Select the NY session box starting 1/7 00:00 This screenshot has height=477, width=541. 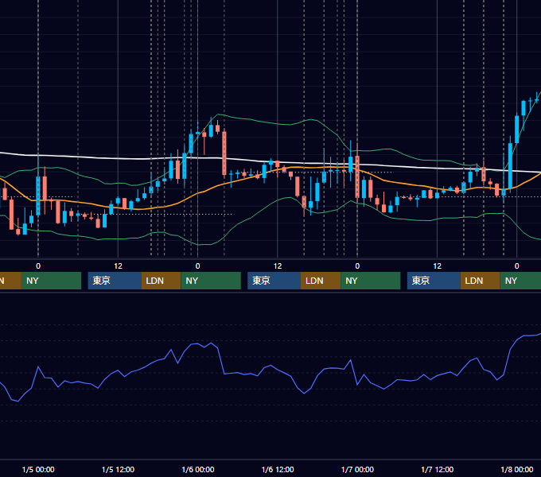pyautogui.click(x=371, y=281)
